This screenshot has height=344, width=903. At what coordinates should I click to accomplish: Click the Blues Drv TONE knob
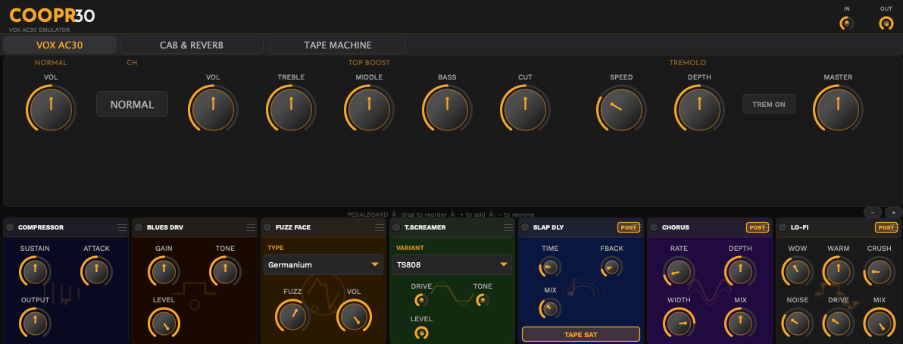click(225, 272)
